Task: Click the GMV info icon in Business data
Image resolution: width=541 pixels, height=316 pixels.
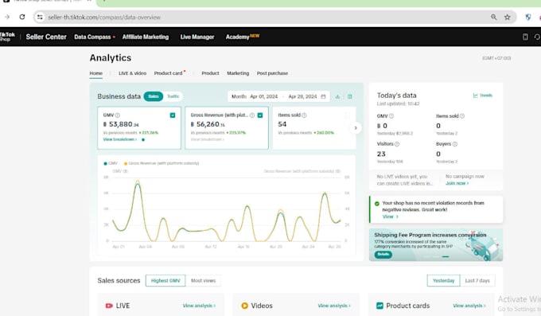Action: (117, 115)
